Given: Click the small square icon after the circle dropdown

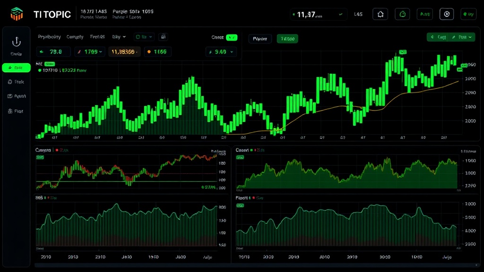Looking at the screenshot, I should point(163,37).
